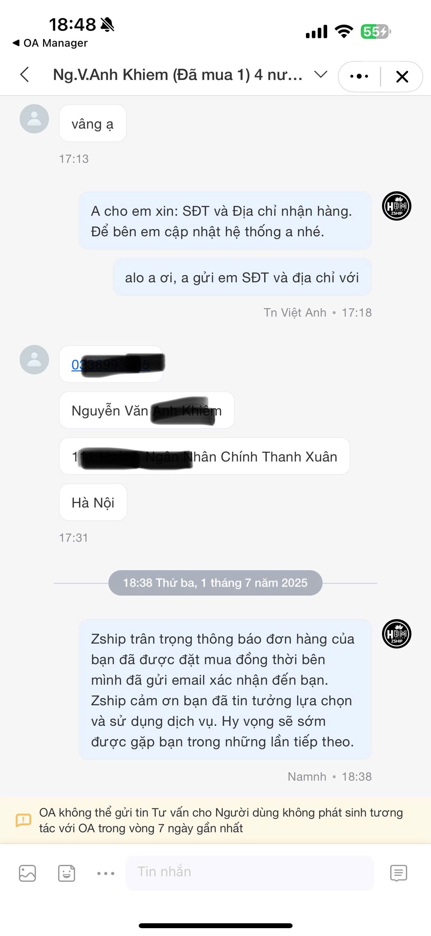Tap the back arrow in chat header
The height and width of the screenshot is (936, 431).
(x=25, y=75)
